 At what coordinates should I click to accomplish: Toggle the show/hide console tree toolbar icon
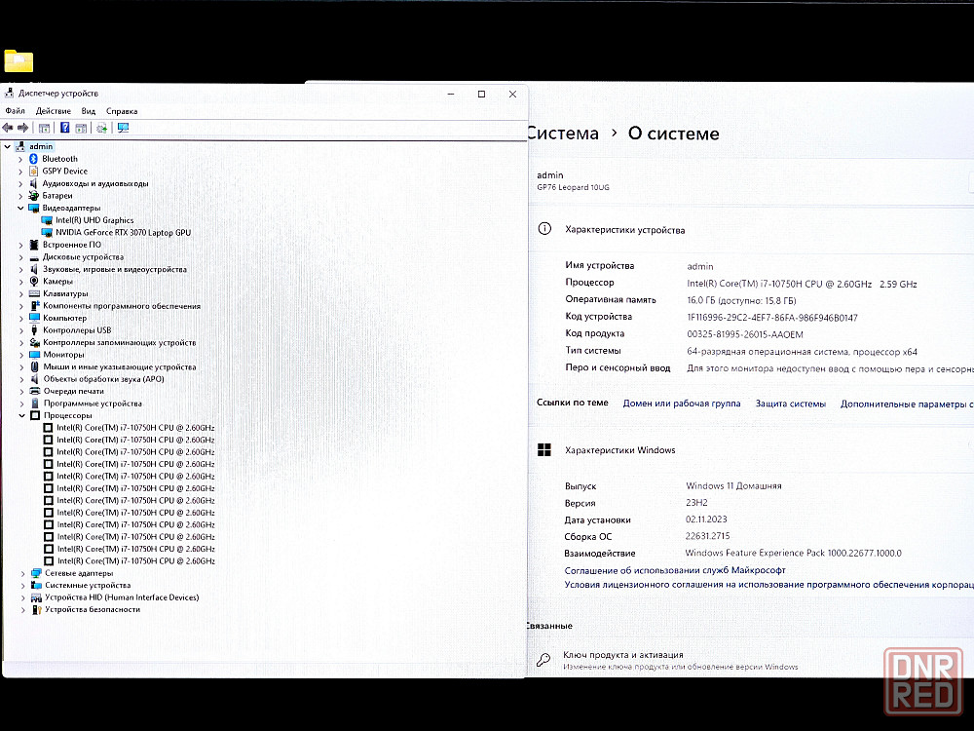coord(44,128)
